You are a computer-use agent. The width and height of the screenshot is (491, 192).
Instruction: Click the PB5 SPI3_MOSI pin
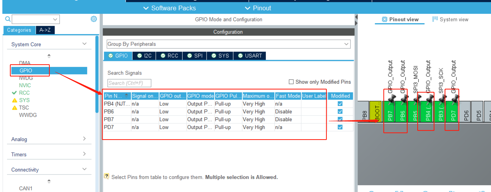point(415,112)
